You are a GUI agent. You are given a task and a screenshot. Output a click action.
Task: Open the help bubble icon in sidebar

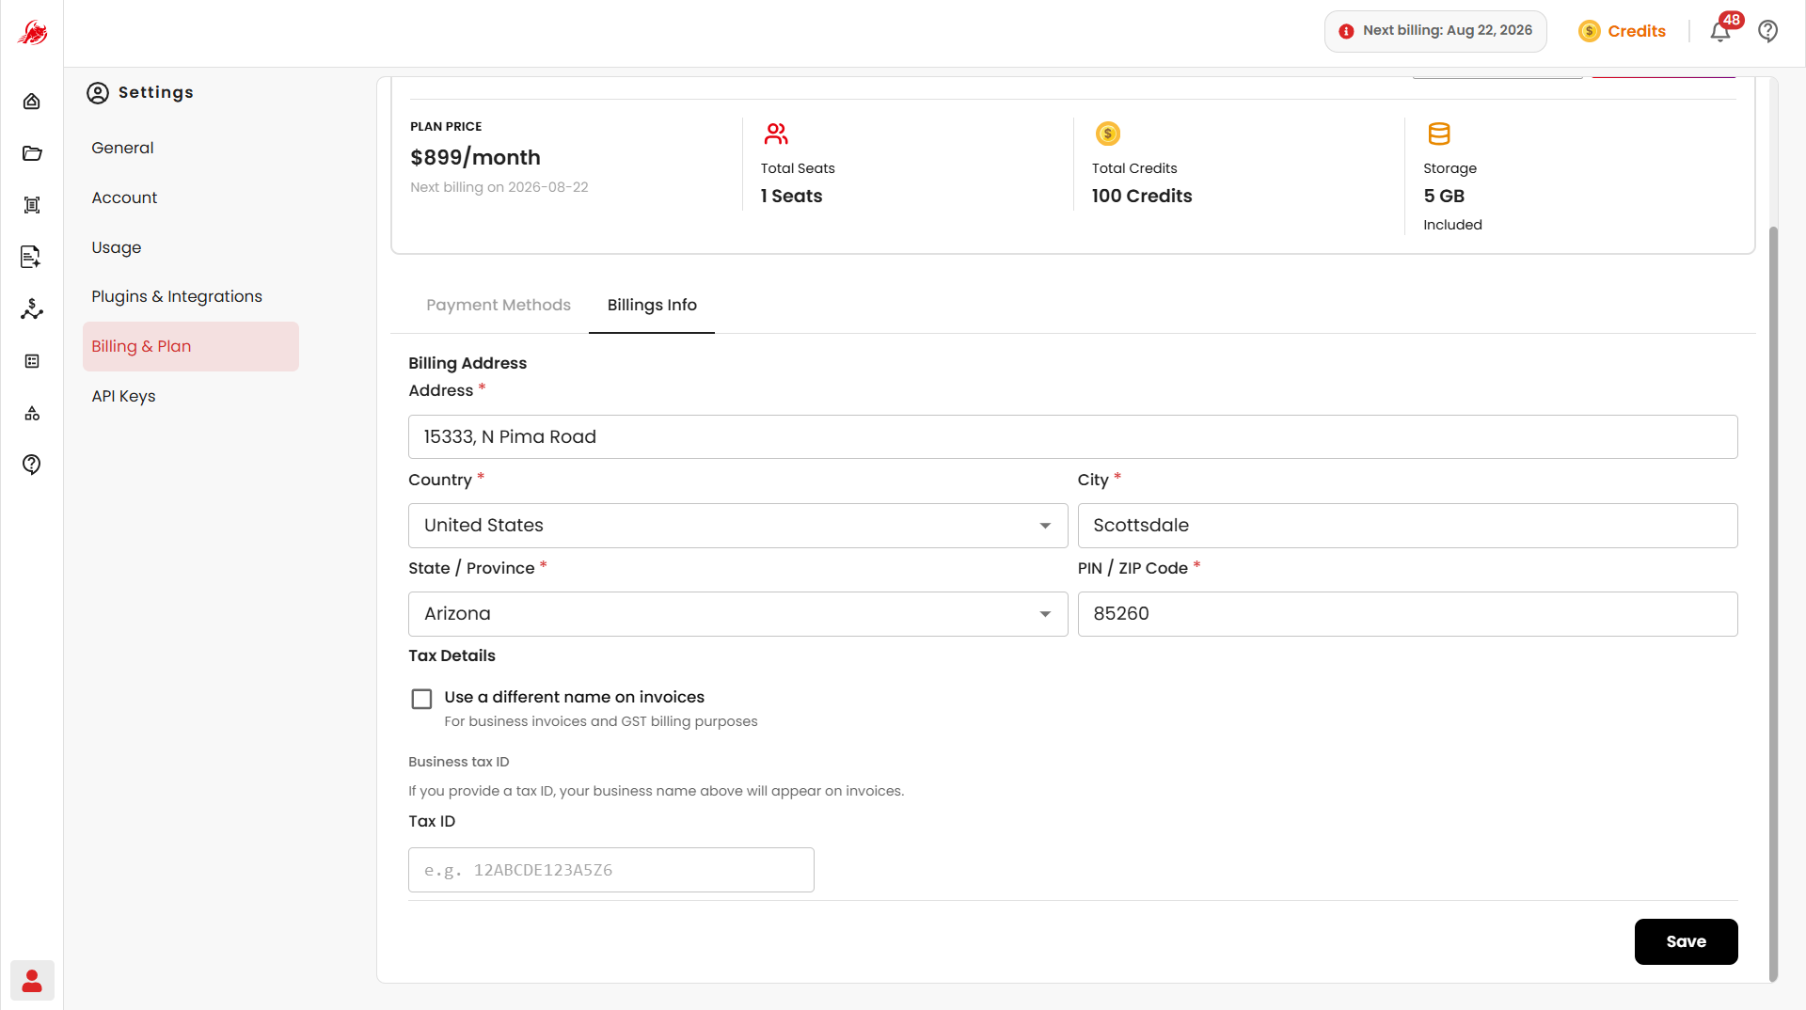32,465
